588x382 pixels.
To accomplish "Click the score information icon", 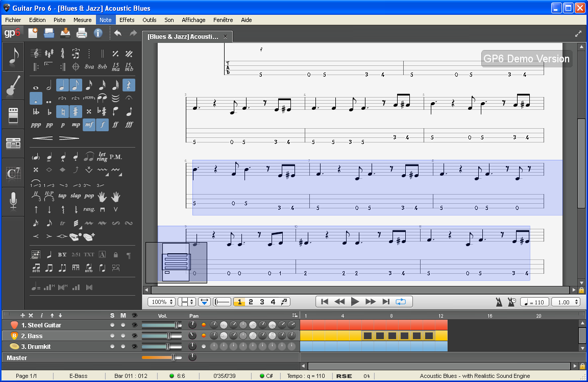I will [98, 33].
